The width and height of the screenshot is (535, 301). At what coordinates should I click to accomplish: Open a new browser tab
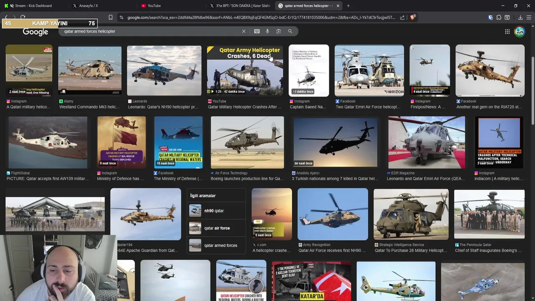tap(348, 6)
